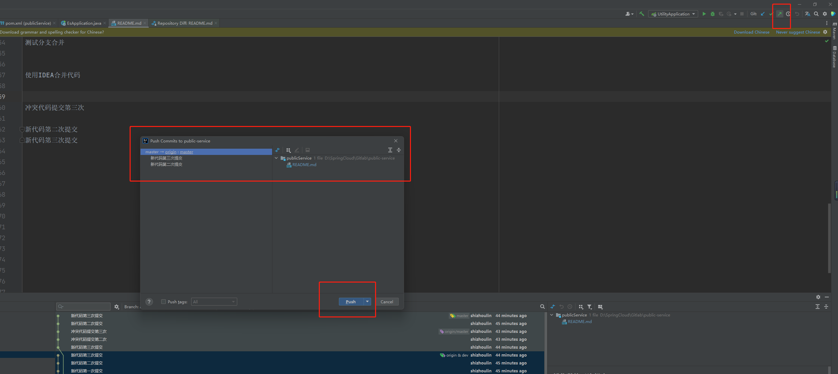The height and width of the screenshot is (374, 838).
Task: Switch to Repository Diff: README.md tab
Action: 185,23
